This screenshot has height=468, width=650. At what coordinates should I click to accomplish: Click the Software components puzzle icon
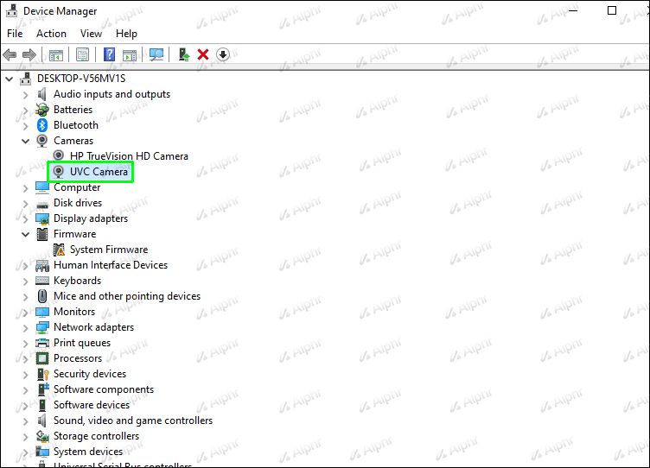click(x=43, y=389)
